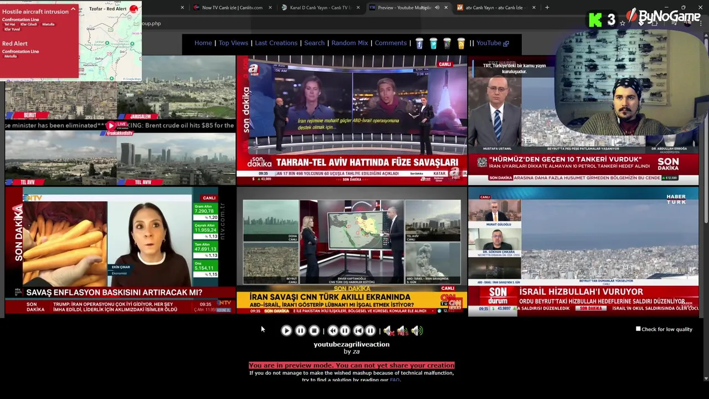Click the stop button in the mashup controls

[x=314, y=331]
